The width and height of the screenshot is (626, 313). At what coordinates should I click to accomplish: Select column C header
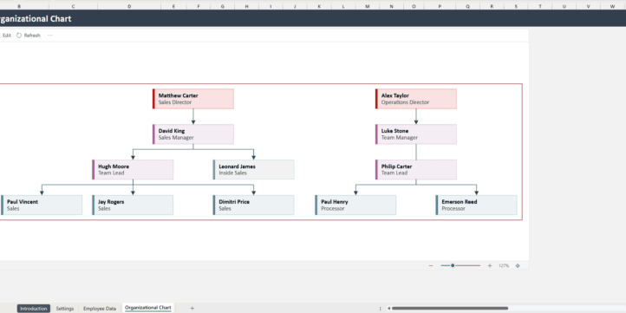[x=73, y=6]
